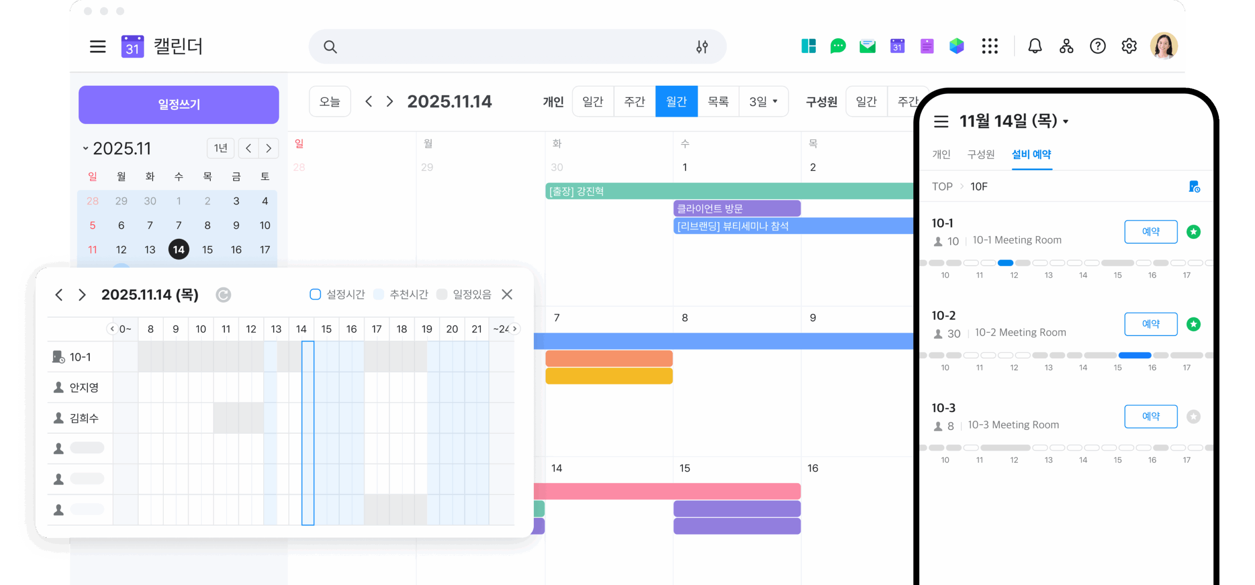Go to previous day in scheduling popup
Viewport: 1255px width, 585px height.
pyautogui.click(x=59, y=295)
